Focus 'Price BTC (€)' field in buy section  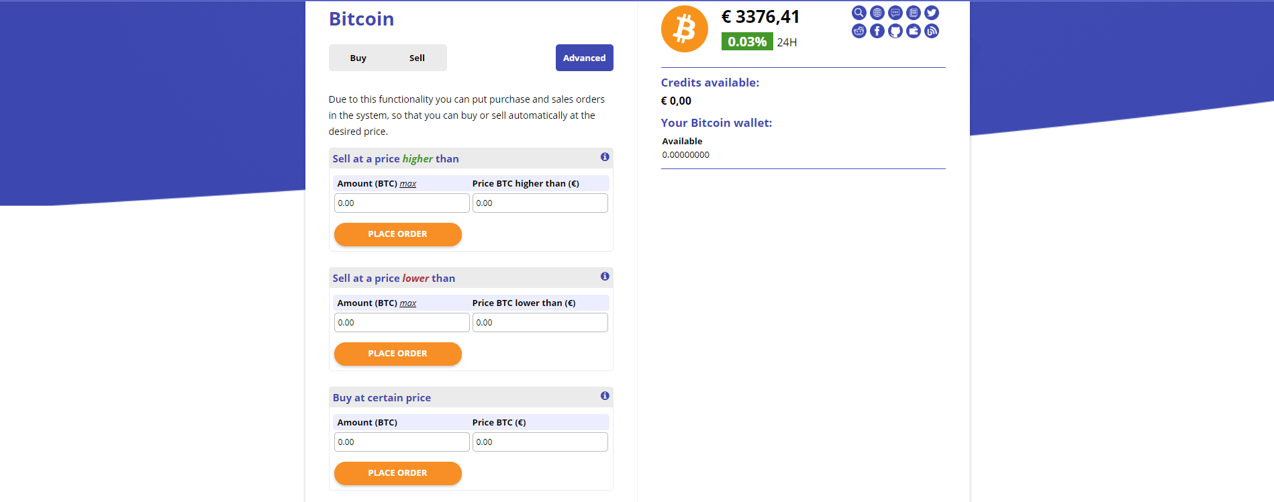(x=540, y=442)
